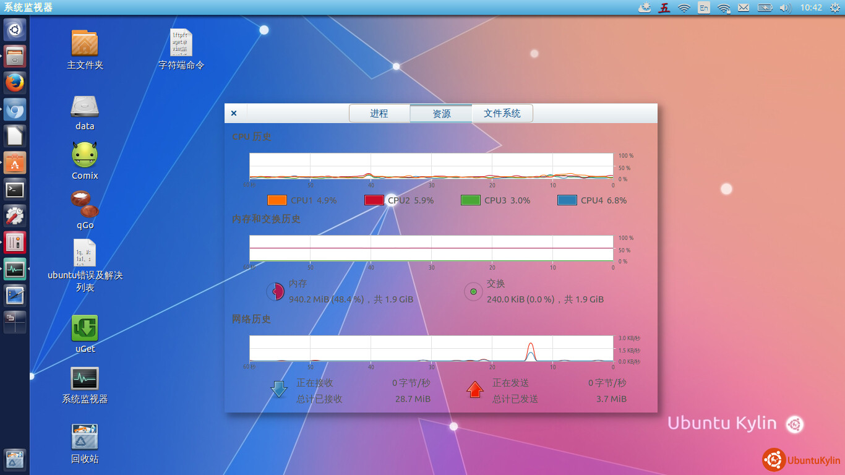845x475 pixels.
Task: Open the sound volume indicator
Action: pos(785,7)
